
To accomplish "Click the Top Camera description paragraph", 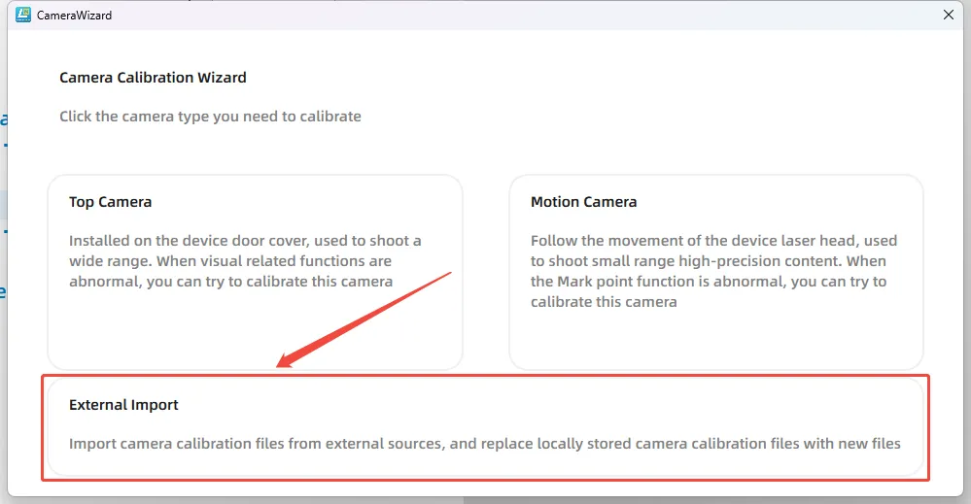I will tap(245, 261).
